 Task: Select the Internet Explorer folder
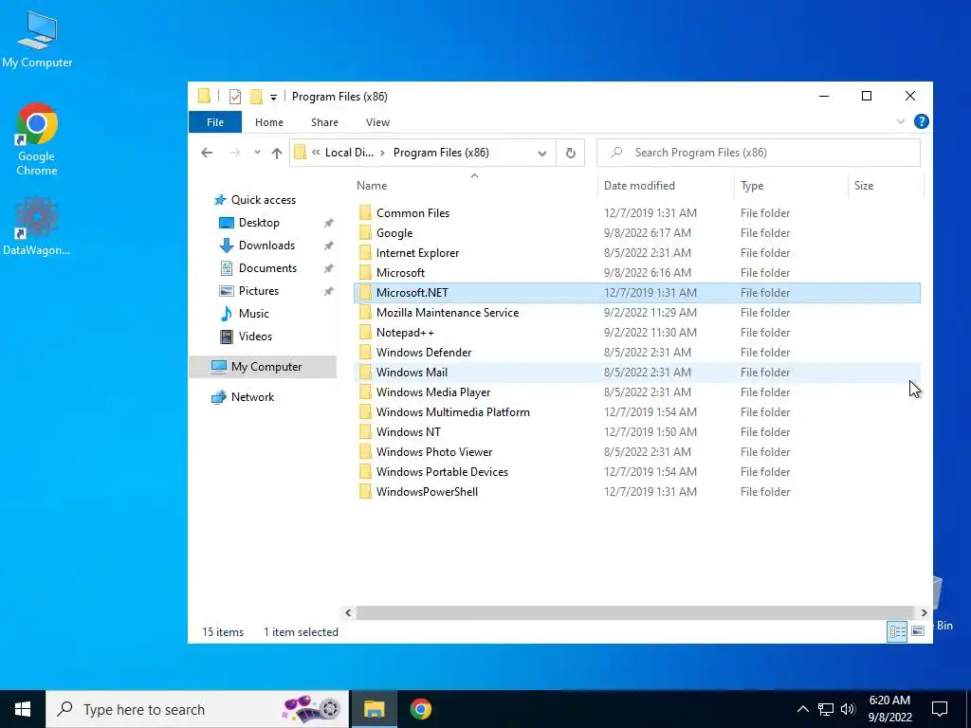tap(417, 252)
